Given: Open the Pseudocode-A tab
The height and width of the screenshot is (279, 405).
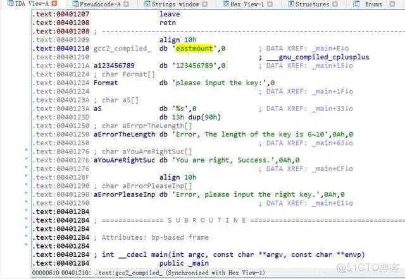Looking at the screenshot, I should click(x=101, y=4).
